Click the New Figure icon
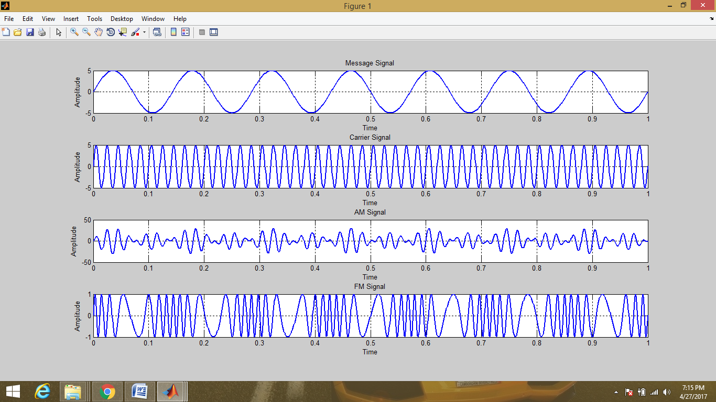Screen dimensions: 716x402 pyautogui.click(x=6, y=32)
